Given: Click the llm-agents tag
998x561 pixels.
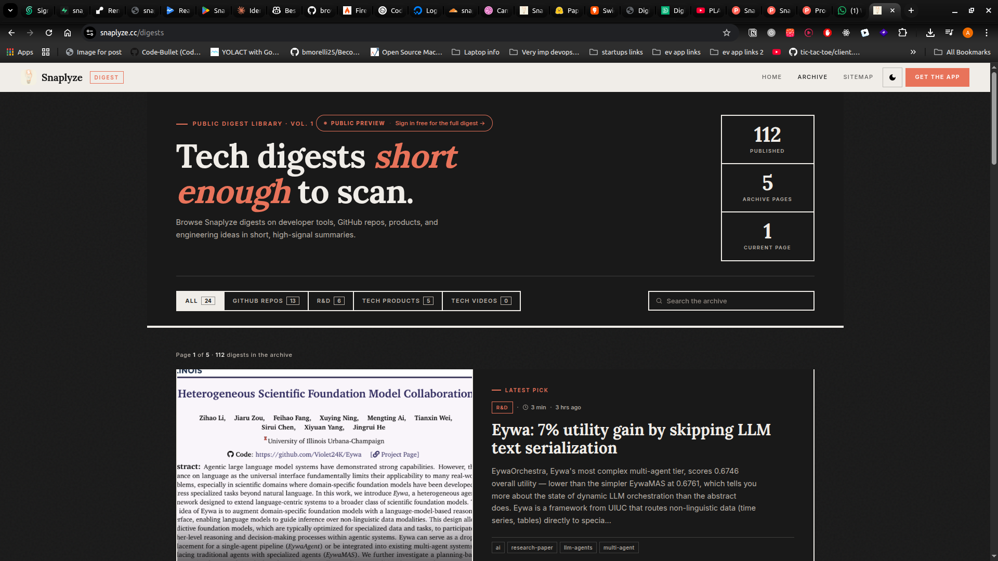Looking at the screenshot, I should click(x=578, y=547).
